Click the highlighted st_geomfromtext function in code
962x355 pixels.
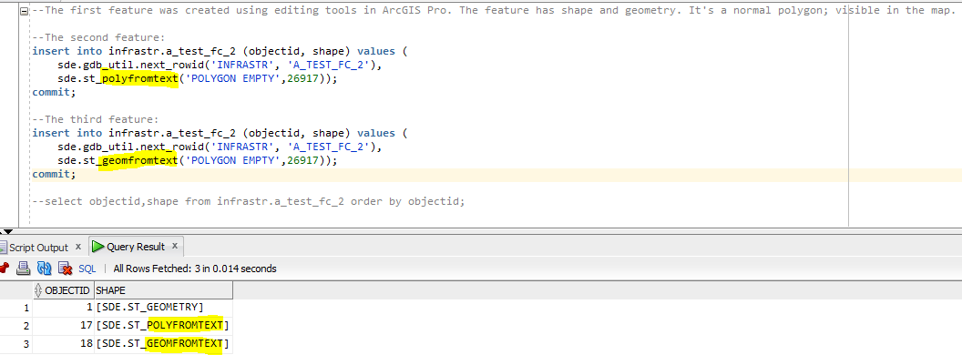pyautogui.click(x=140, y=160)
